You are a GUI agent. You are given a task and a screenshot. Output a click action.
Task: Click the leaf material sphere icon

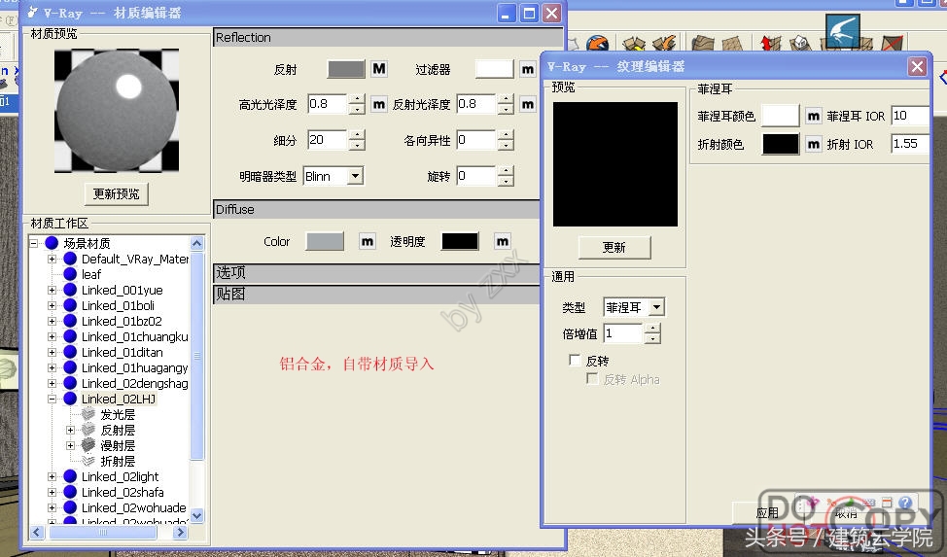pyautogui.click(x=70, y=274)
